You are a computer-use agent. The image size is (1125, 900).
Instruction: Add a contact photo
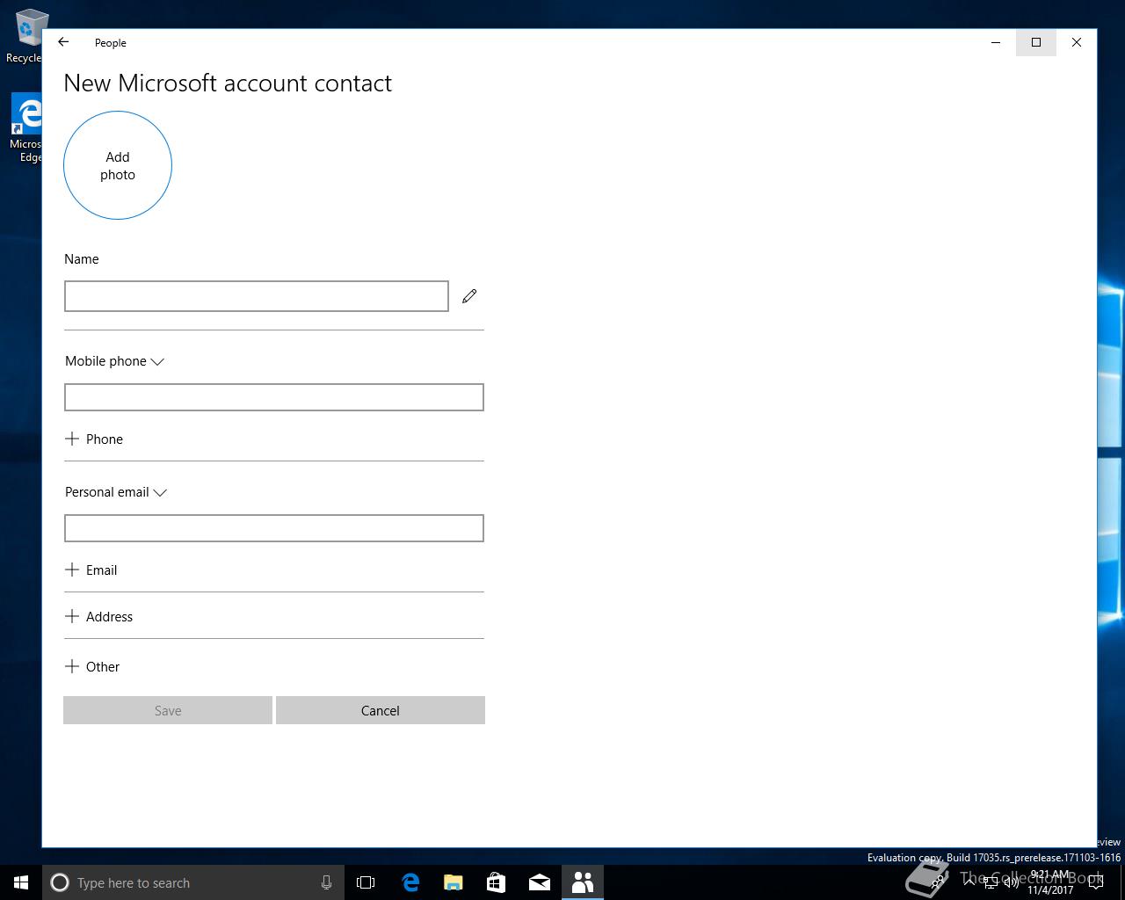(x=118, y=165)
